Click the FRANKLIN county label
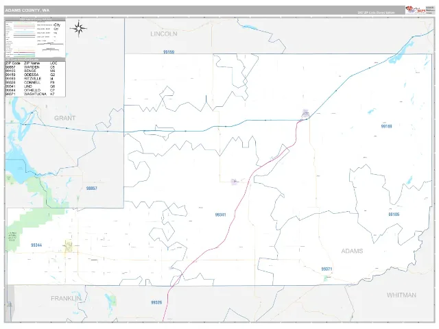 66,299
